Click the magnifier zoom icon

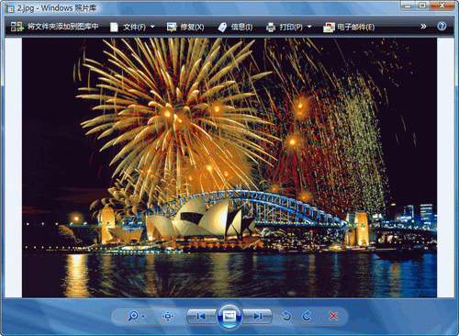(133, 316)
